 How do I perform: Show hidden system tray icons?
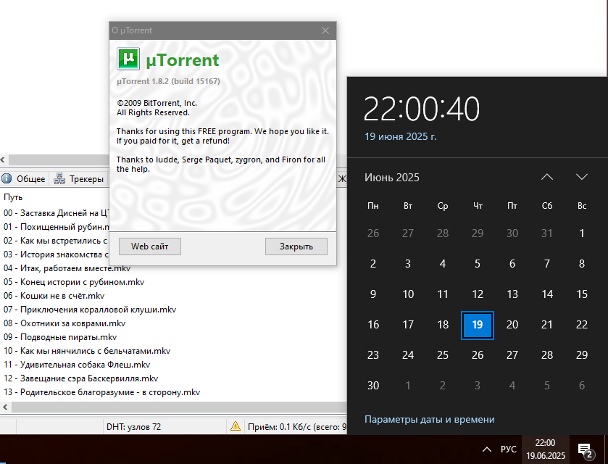tap(486, 449)
